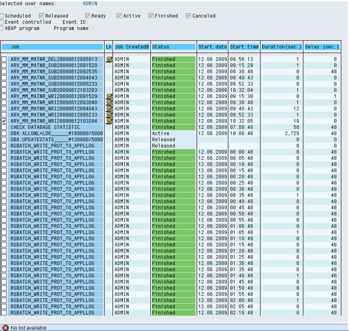The width and height of the screenshot is (349, 331).
Task: Click the 'No list available' status message
Action: point(29,328)
